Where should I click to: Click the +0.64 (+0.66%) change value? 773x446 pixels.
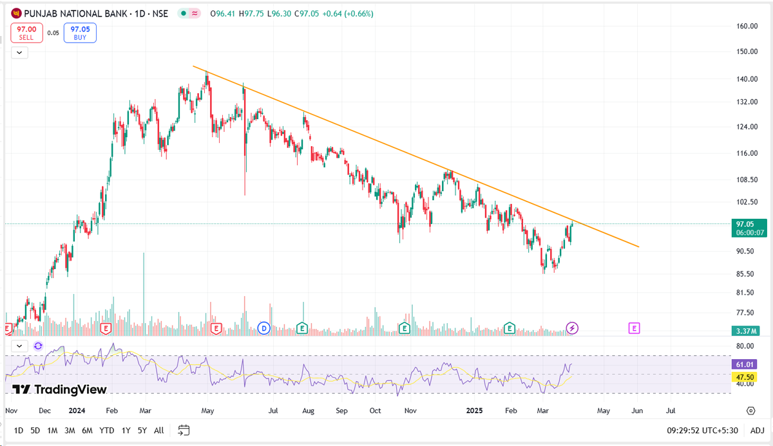(347, 13)
